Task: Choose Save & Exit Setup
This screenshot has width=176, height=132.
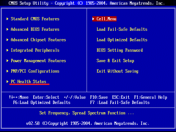Action: (115, 61)
